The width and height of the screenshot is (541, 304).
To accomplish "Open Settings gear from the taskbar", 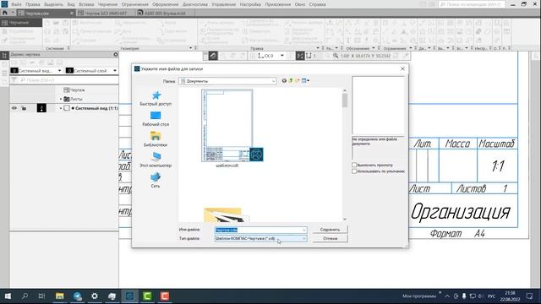I will pyautogui.click(x=95, y=296).
